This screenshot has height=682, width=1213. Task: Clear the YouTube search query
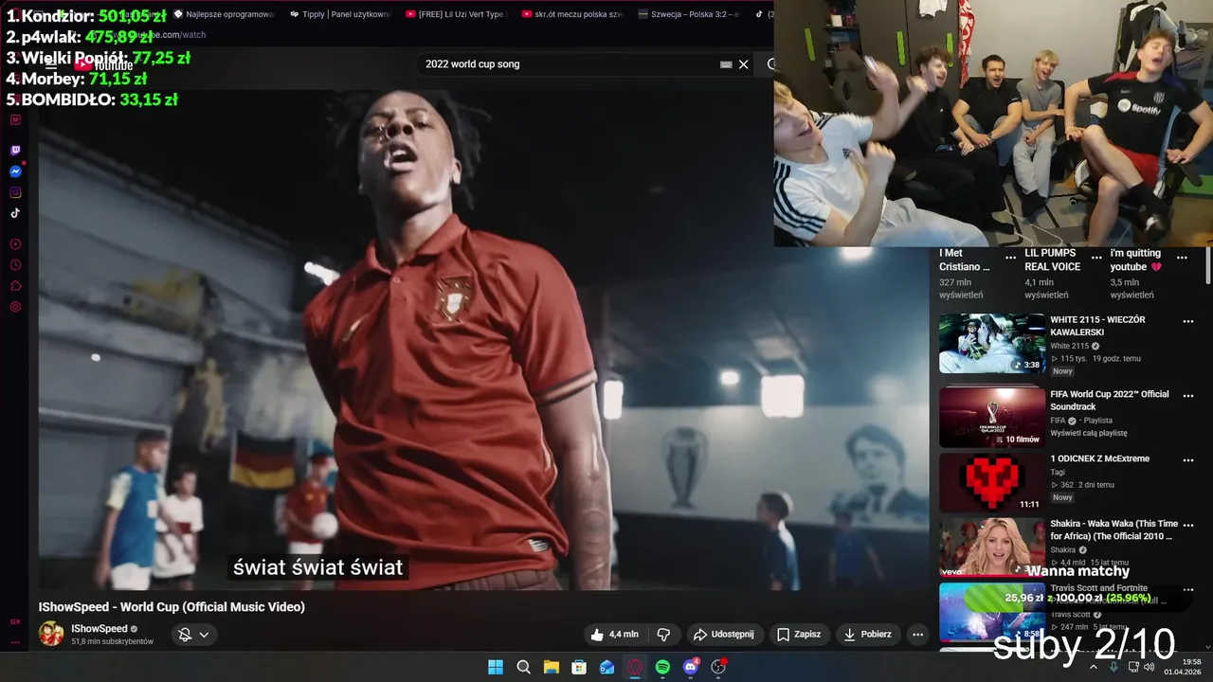pos(744,64)
